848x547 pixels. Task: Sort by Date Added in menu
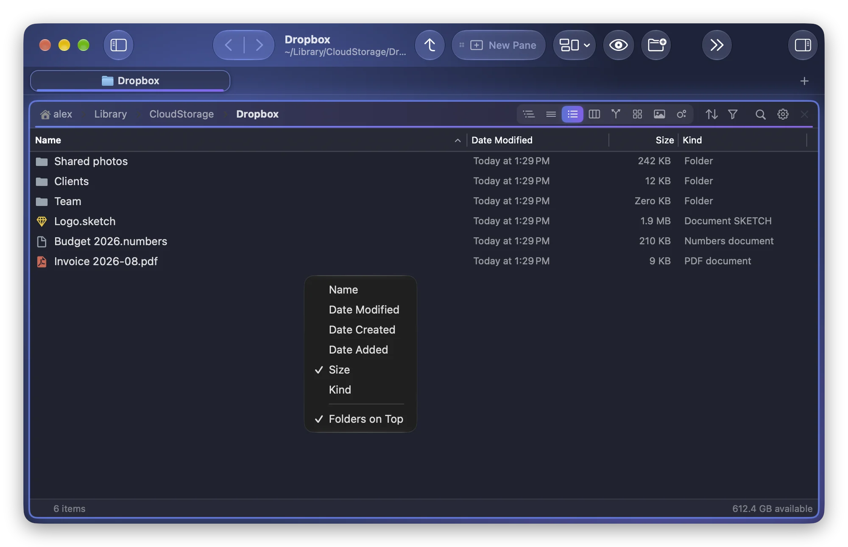[x=360, y=349]
